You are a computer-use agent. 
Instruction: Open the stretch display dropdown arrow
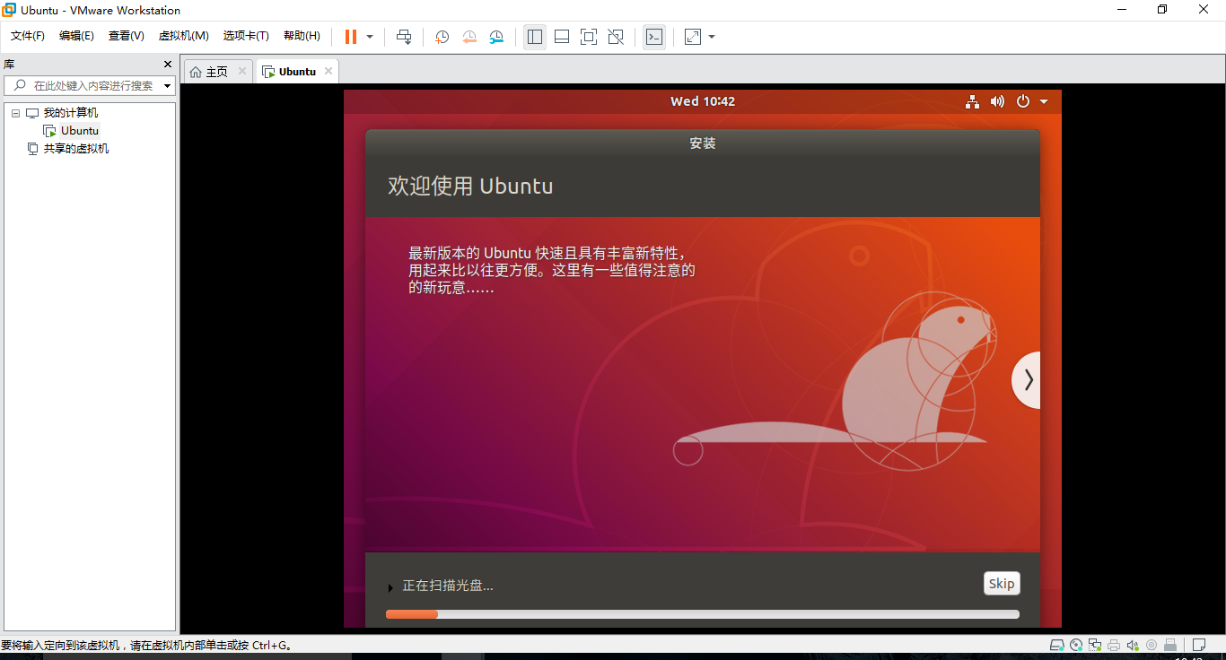(712, 37)
